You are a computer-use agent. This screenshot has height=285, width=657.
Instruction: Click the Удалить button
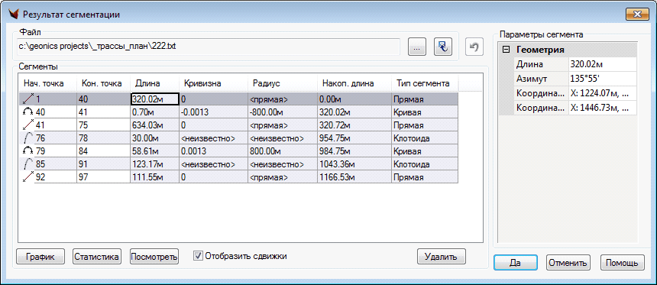tap(442, 257)
